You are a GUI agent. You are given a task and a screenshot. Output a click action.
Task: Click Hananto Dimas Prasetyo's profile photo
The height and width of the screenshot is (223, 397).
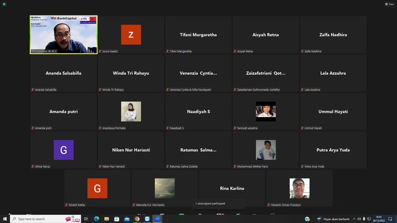coord(299,188)
